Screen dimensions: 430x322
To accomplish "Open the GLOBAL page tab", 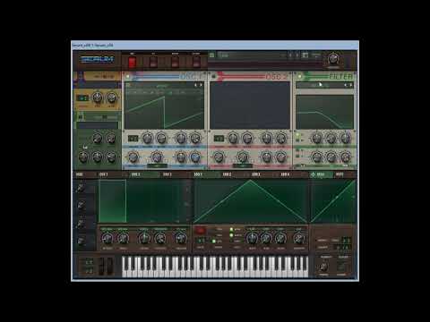I will 196,62.
